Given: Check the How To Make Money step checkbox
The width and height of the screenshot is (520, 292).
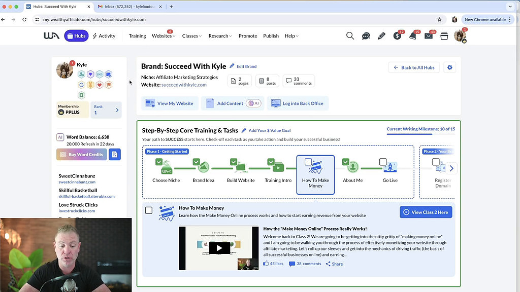Looking at the screenshot, I should 308,162.
